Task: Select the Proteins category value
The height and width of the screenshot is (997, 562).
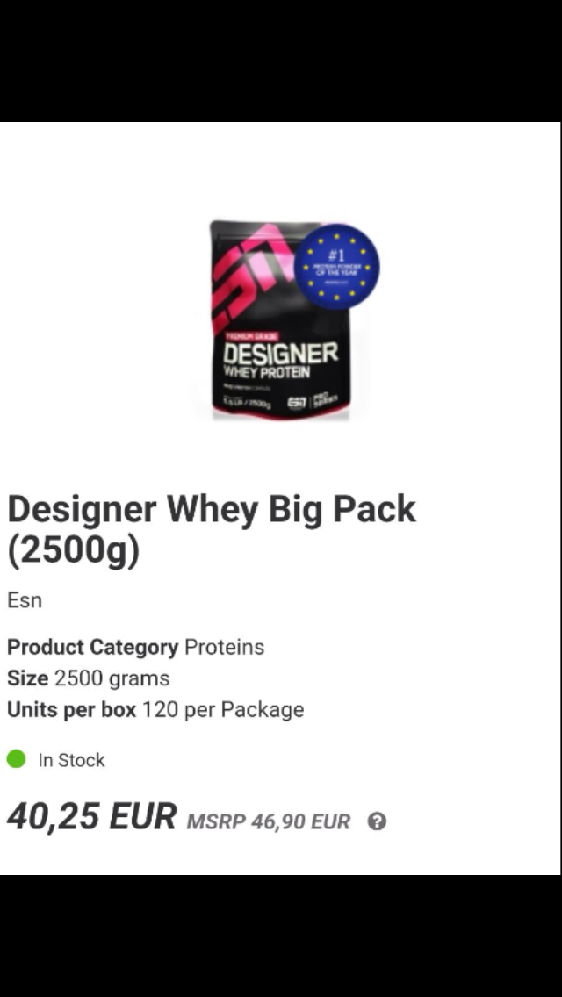Action: [224, 648]
